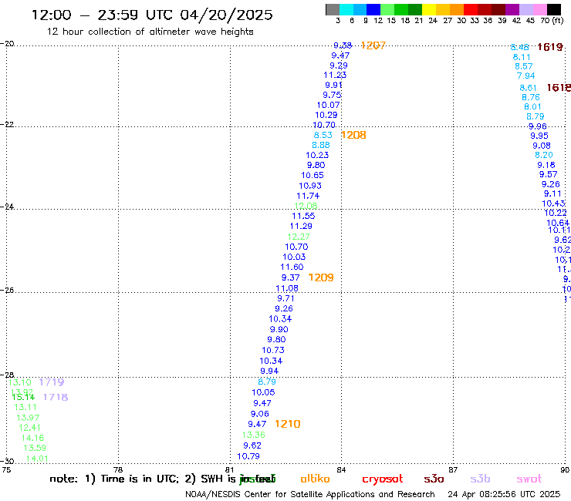This screenshot has width=571, height=501.
Task: Select the dark green value 15.14
Action: coord(23,397)
